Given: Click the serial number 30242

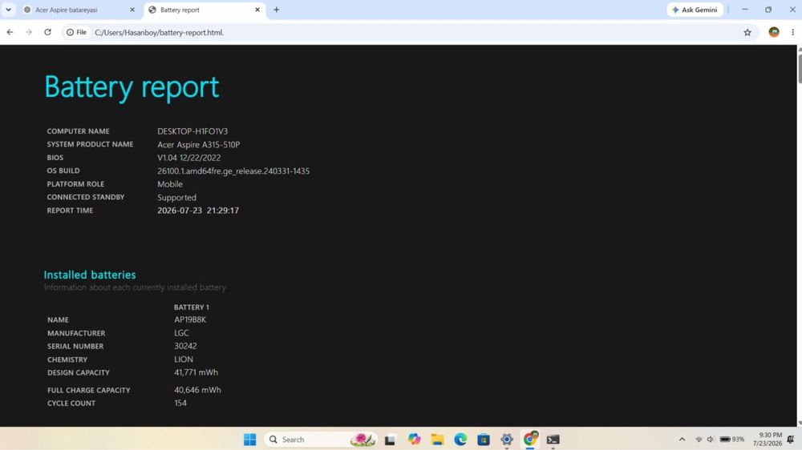Looking at the screenshot, I should click(x=185, y=346).
